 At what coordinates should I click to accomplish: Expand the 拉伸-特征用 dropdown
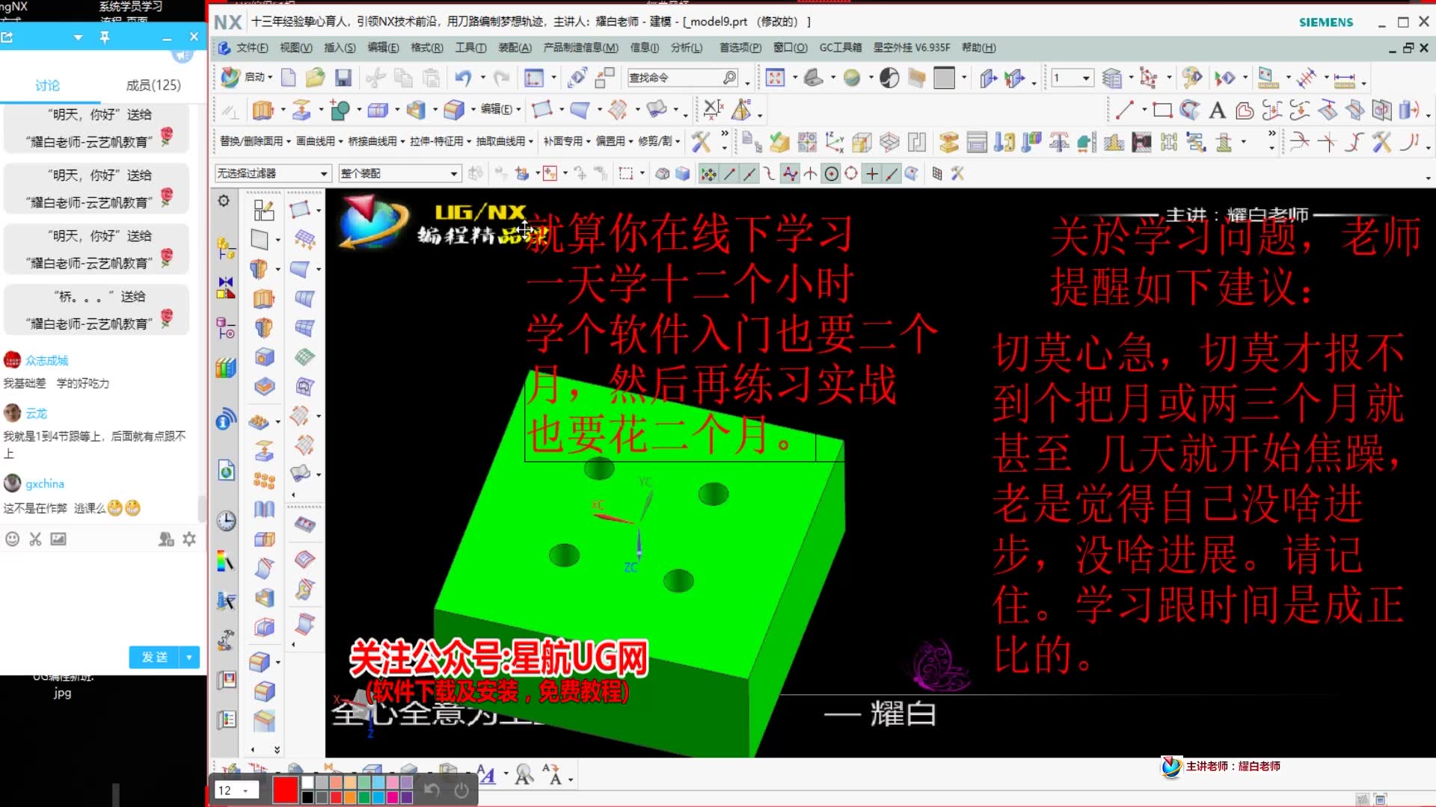click(440, 141)
